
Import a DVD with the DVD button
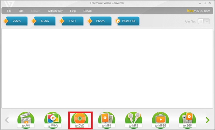click(71, 21)
